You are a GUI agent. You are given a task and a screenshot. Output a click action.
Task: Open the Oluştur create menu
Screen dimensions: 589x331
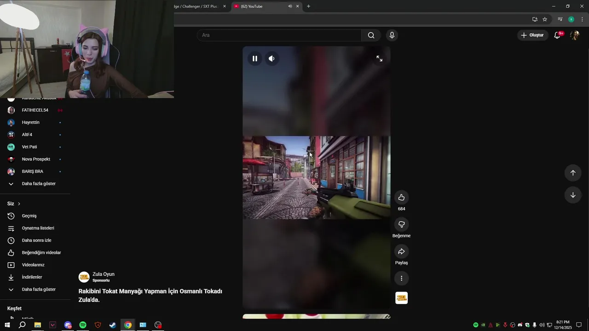tap(532, 35)
